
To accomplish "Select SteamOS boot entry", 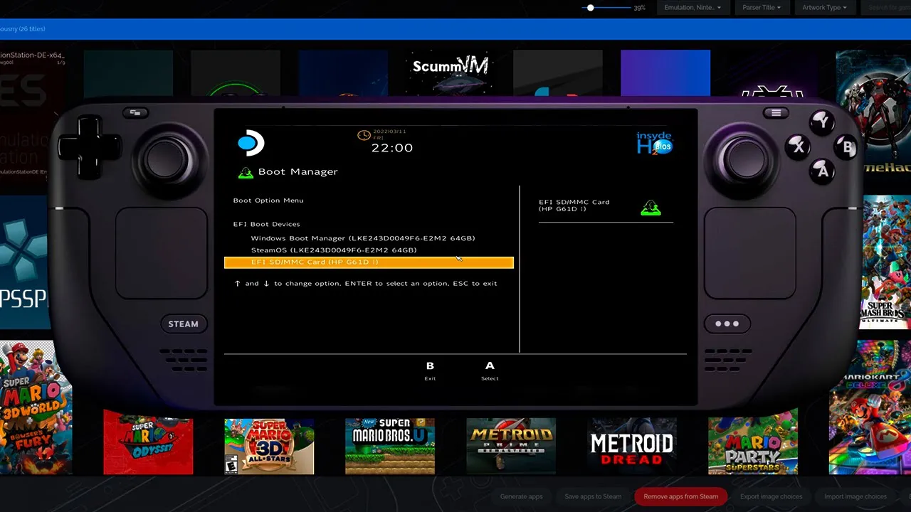I will (334, 250).
